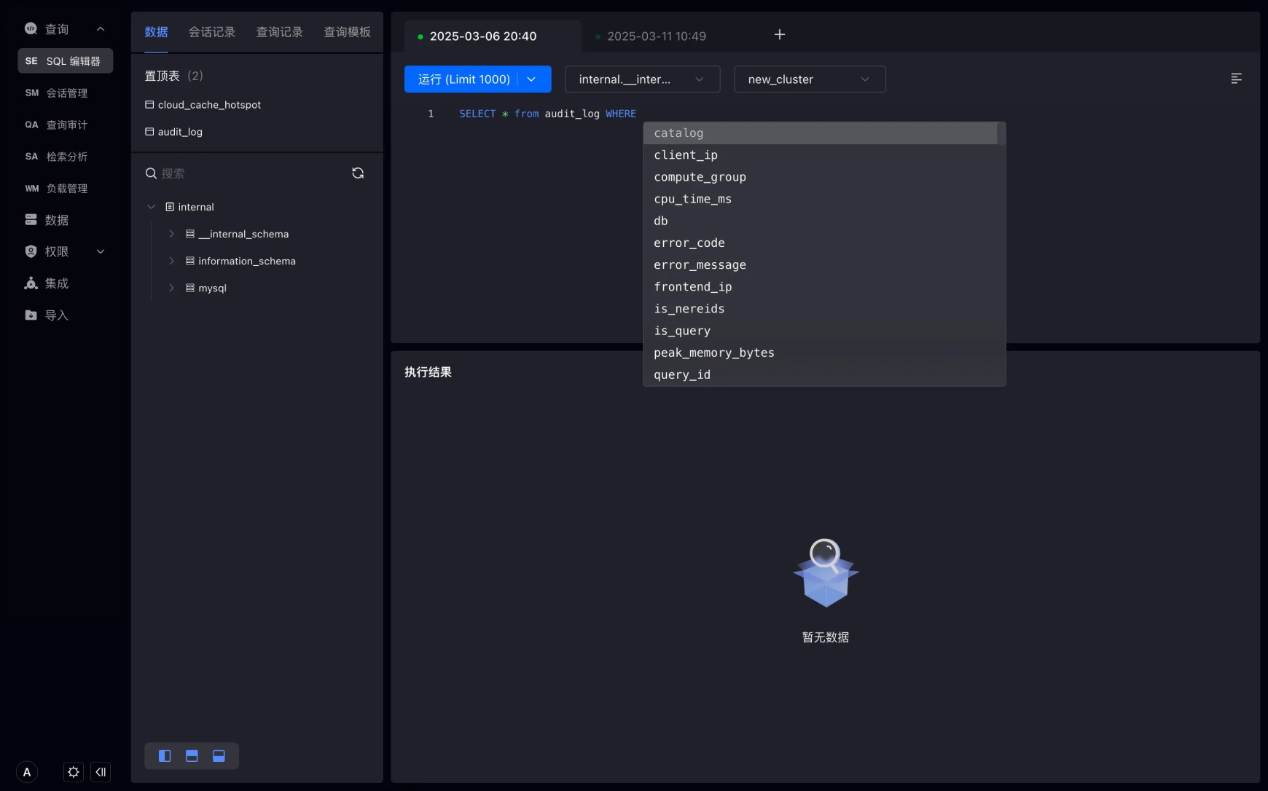Switch to the 查询记录 tab
The image size is (1268, 791).
pyautogui.click(x=279, y=32)
